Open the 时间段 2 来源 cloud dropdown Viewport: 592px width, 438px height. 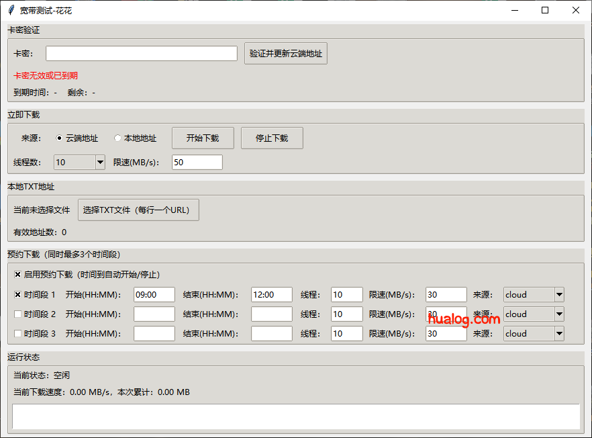pyautogui.click(x=559, y=314)
